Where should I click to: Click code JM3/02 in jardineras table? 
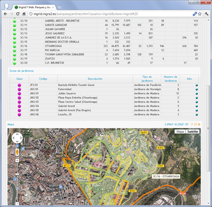coord(34,98)
